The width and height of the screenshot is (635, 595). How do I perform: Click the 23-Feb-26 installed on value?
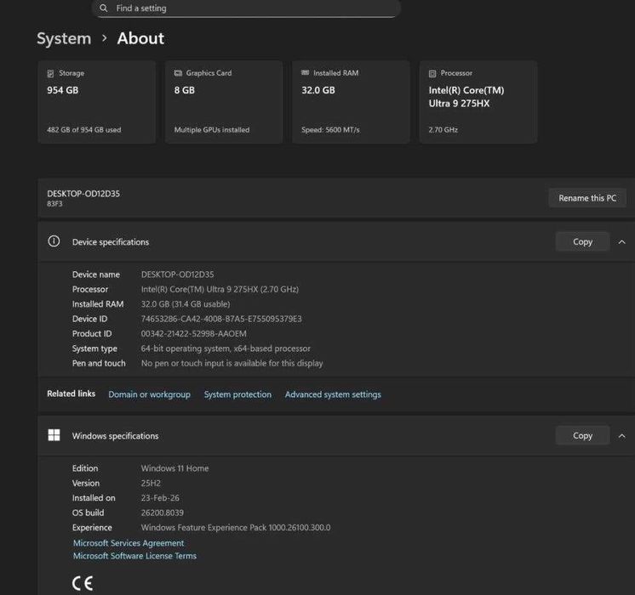point(160,498)
